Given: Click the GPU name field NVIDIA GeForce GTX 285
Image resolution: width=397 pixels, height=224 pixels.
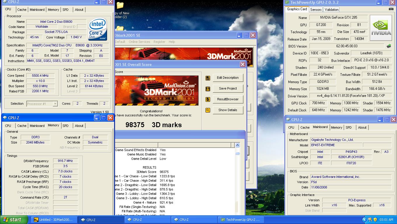Looking at the screenshot, I should 338,17.
